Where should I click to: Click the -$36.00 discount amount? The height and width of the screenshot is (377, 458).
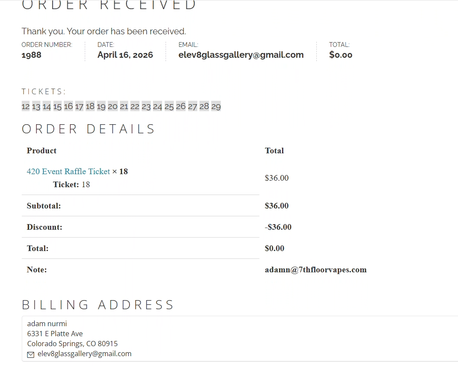pyautogui.click(x=278, y=227)
